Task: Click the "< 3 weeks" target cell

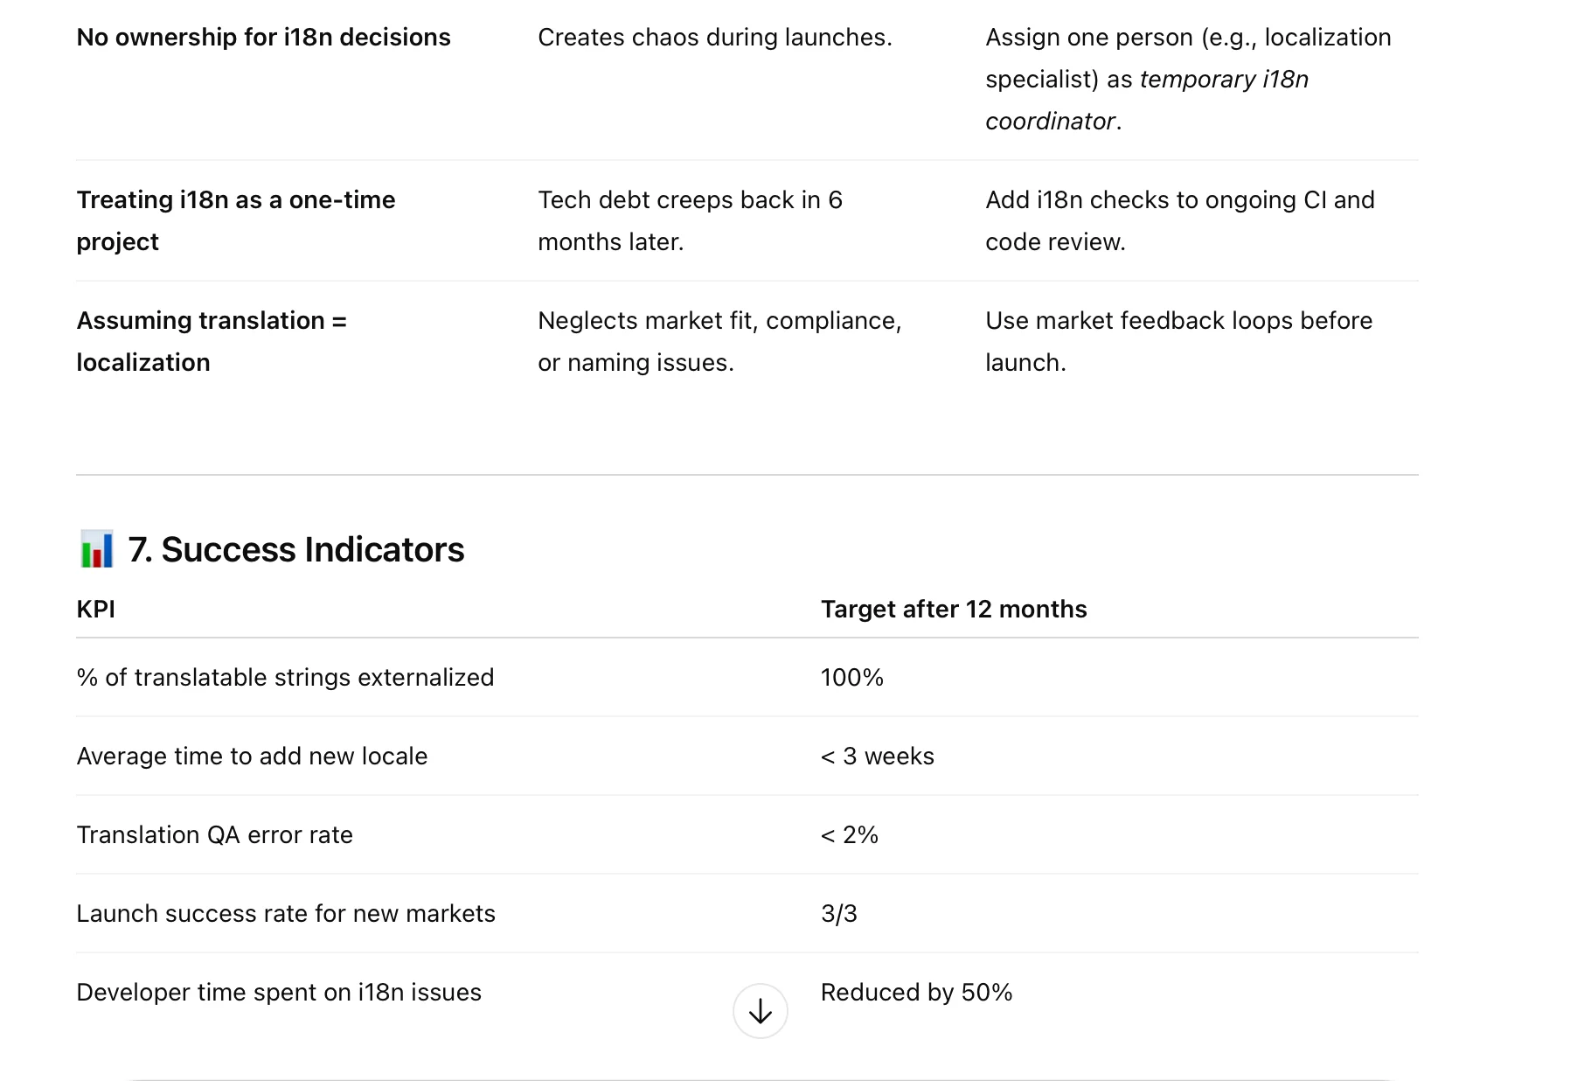Action: click(x=877, y=756)
